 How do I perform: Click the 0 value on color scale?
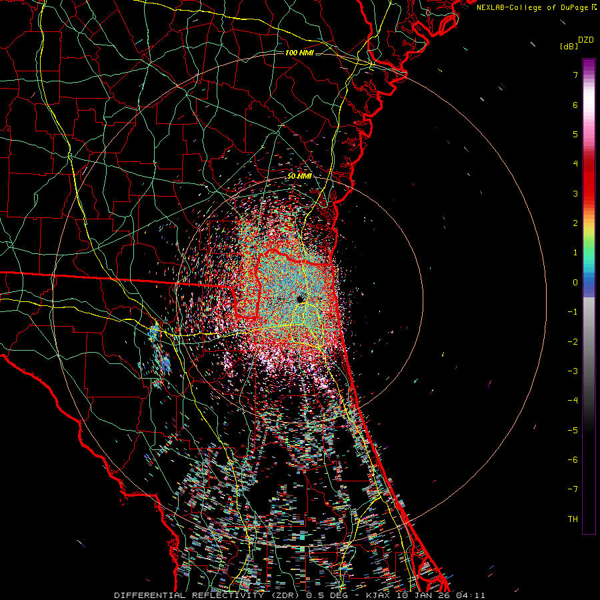coord(575,283)
